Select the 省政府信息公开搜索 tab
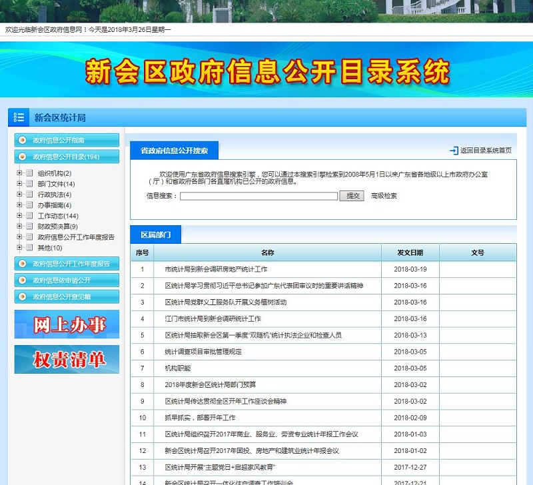533x485 pixels. pos(174,151)
